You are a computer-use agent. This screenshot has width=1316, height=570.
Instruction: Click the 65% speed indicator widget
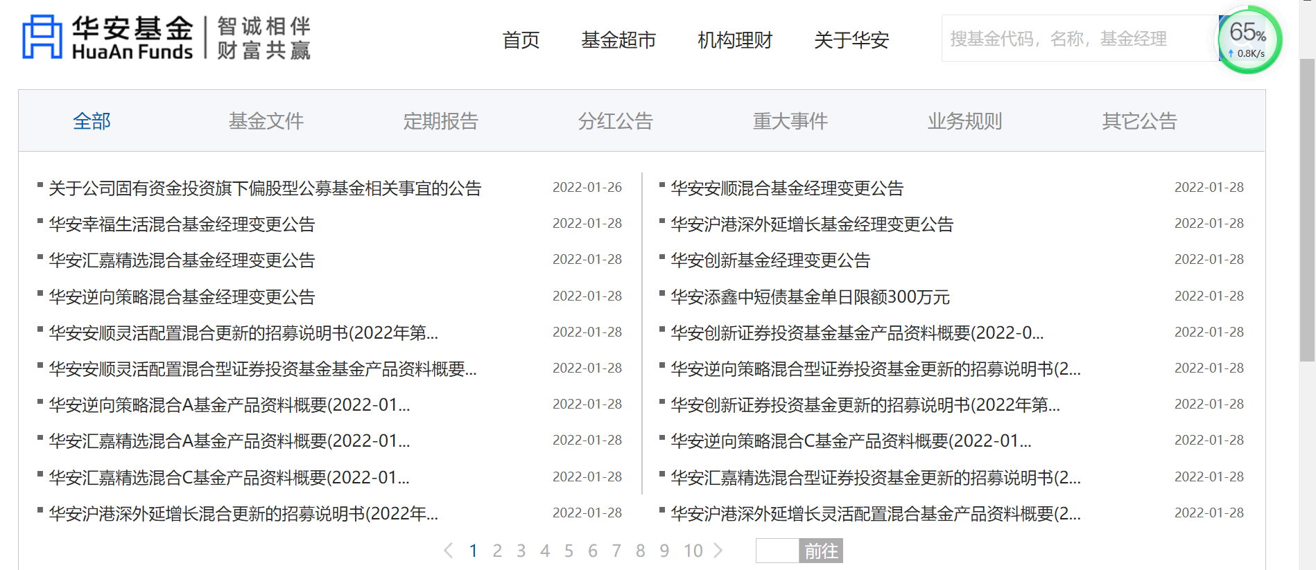coord(1249,39)
